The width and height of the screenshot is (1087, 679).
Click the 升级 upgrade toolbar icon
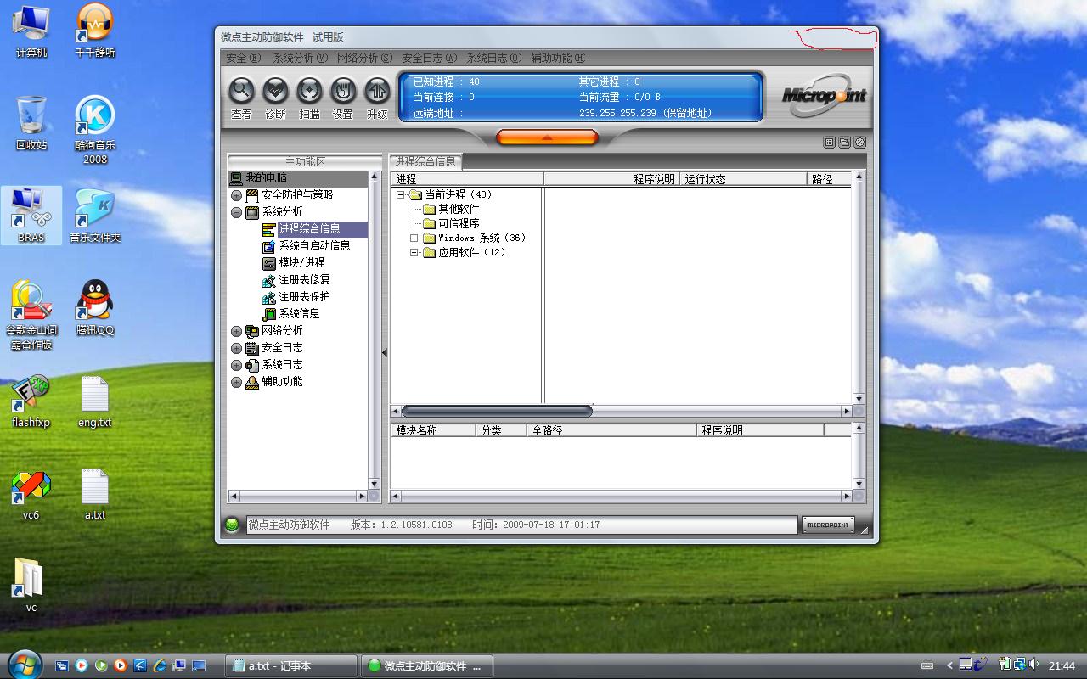coord(377,91)
